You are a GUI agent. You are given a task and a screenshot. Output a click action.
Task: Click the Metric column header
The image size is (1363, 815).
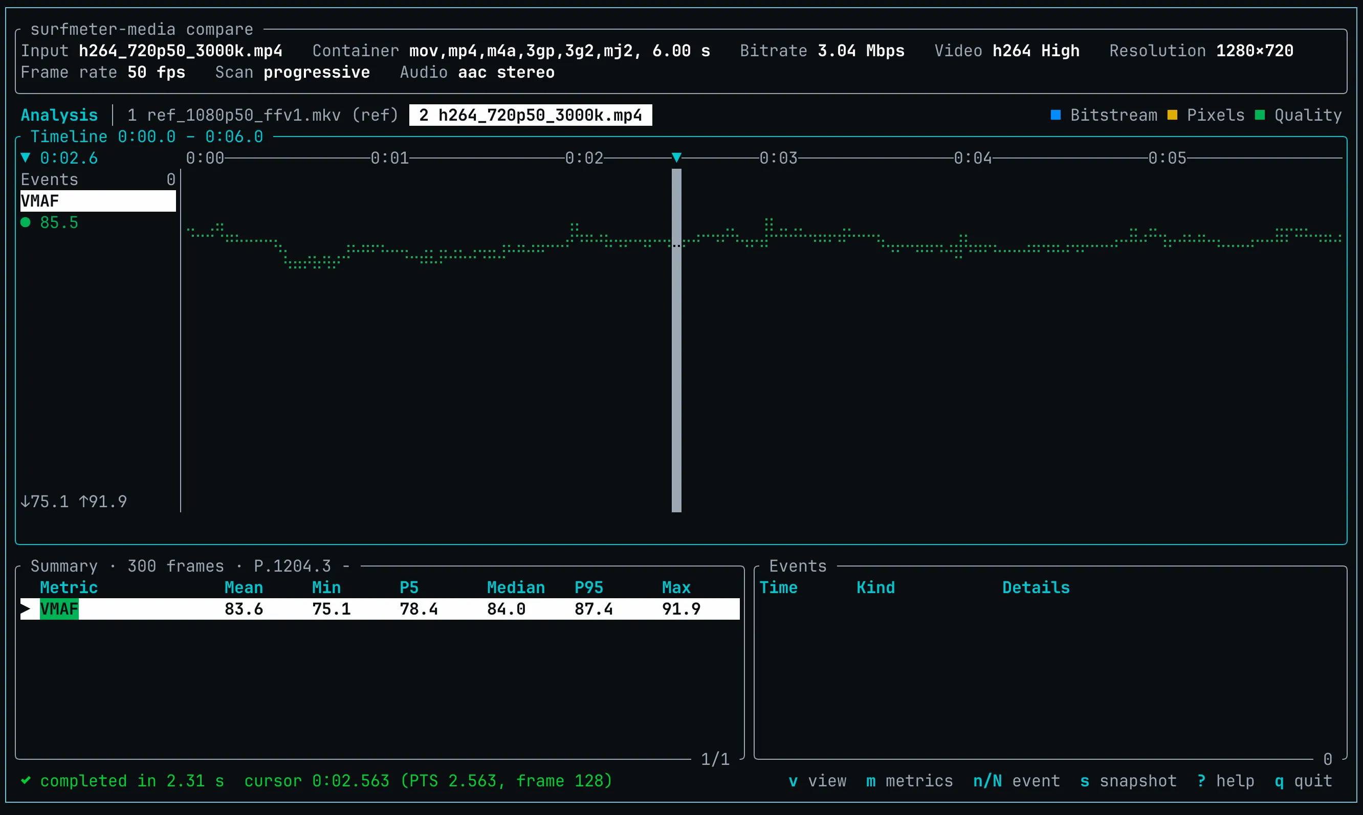[x=69, y=587]
